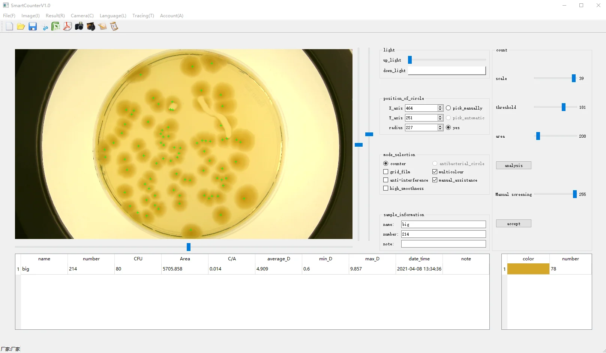Click the up_light slider handle
Image resolution: width=606 pixels, height=353 pixels.
(x=410, y=60)
